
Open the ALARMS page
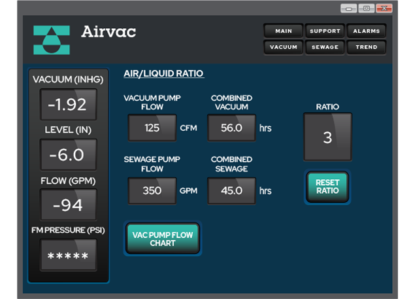tap(367, 31)
